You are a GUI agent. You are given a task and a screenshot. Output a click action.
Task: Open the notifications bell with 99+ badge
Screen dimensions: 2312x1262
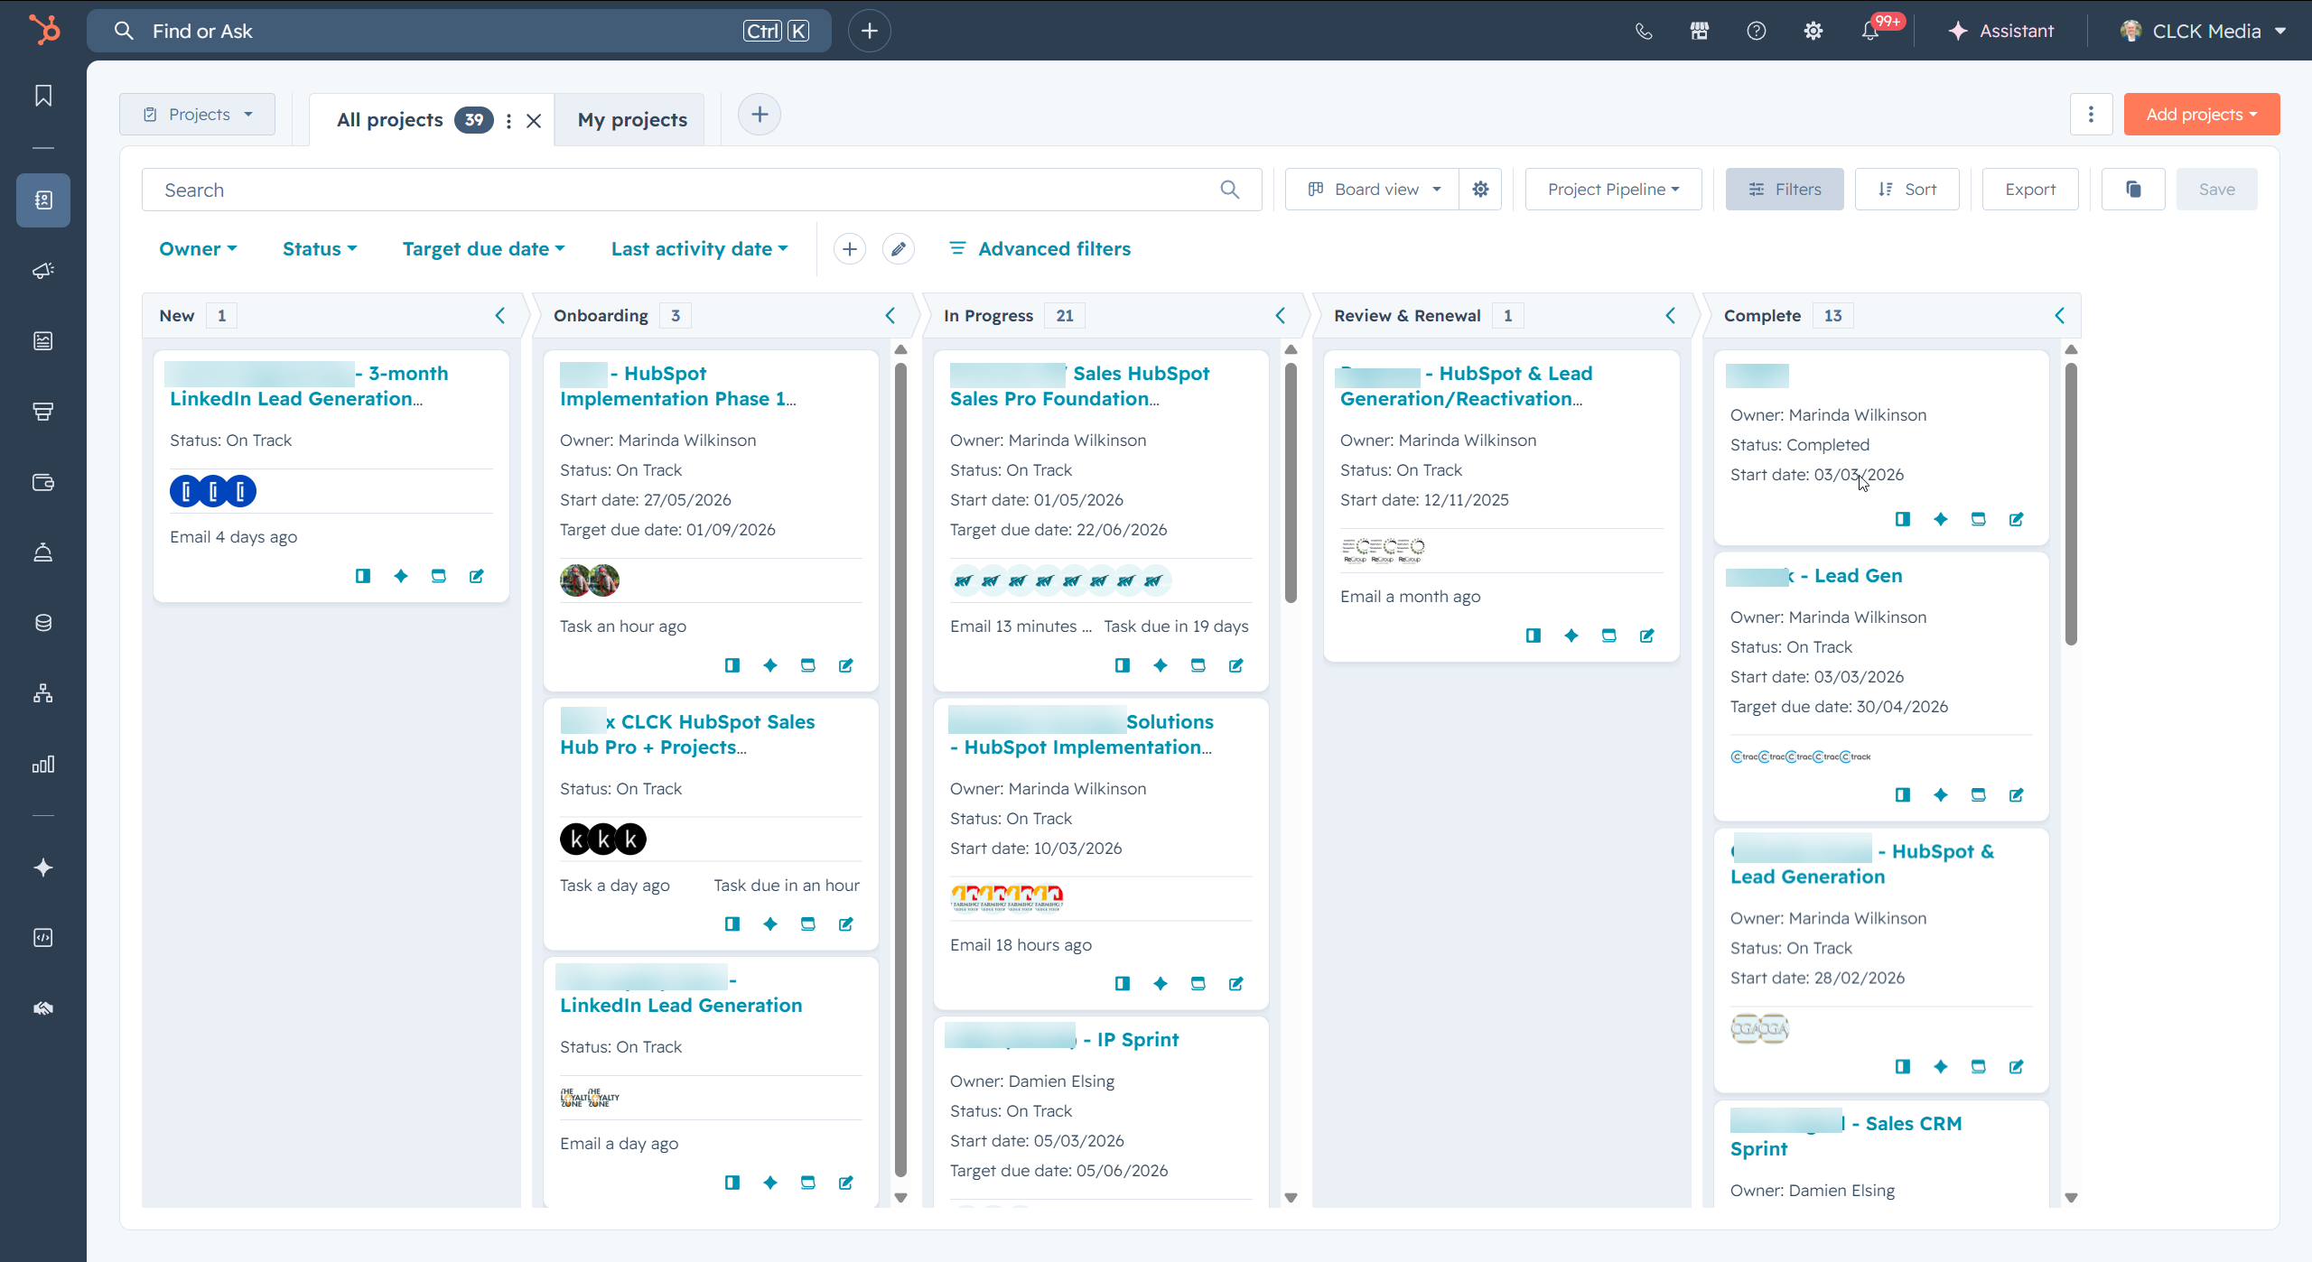point(1871,31)
